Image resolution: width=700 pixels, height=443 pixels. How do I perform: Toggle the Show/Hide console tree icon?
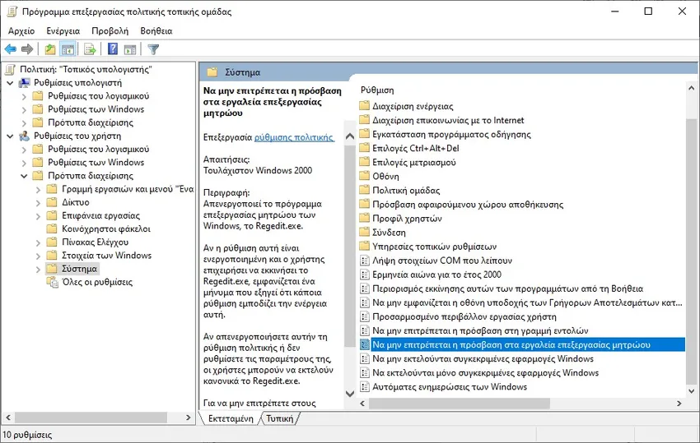coord(68,49)
